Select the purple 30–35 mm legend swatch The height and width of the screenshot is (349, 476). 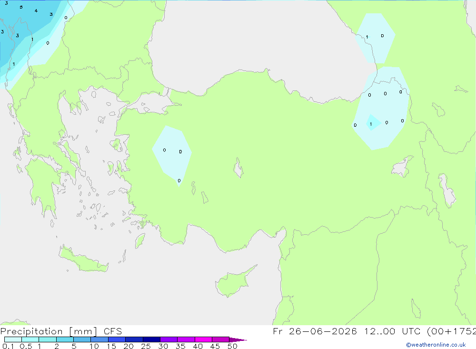click(x=169, y=339)
